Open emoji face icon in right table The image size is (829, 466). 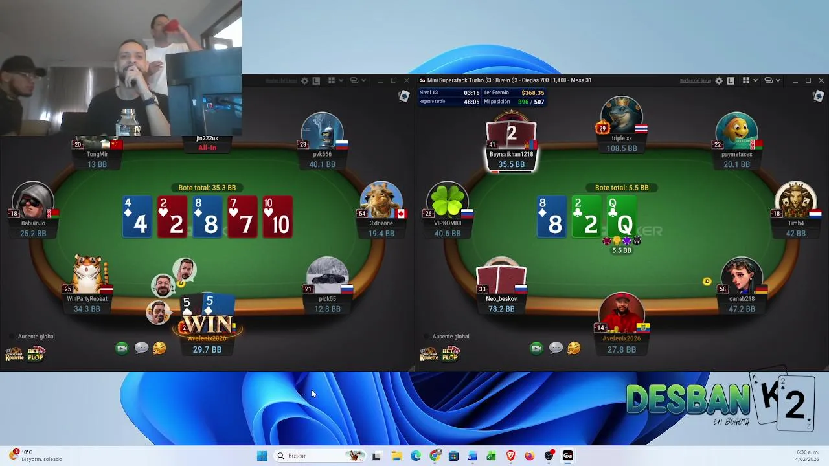574,348
